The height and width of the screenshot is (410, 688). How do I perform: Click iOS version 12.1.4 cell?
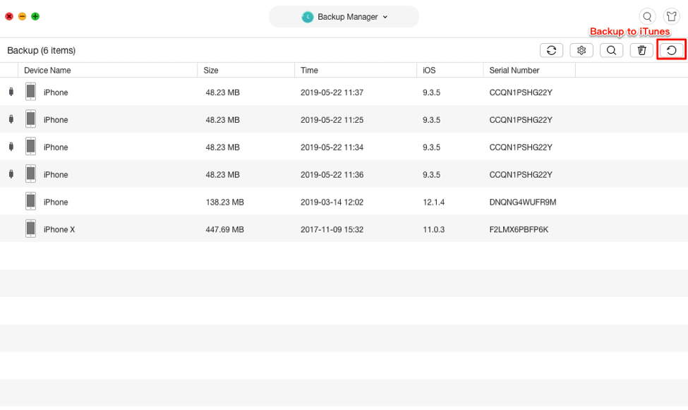tap(433, 202)
